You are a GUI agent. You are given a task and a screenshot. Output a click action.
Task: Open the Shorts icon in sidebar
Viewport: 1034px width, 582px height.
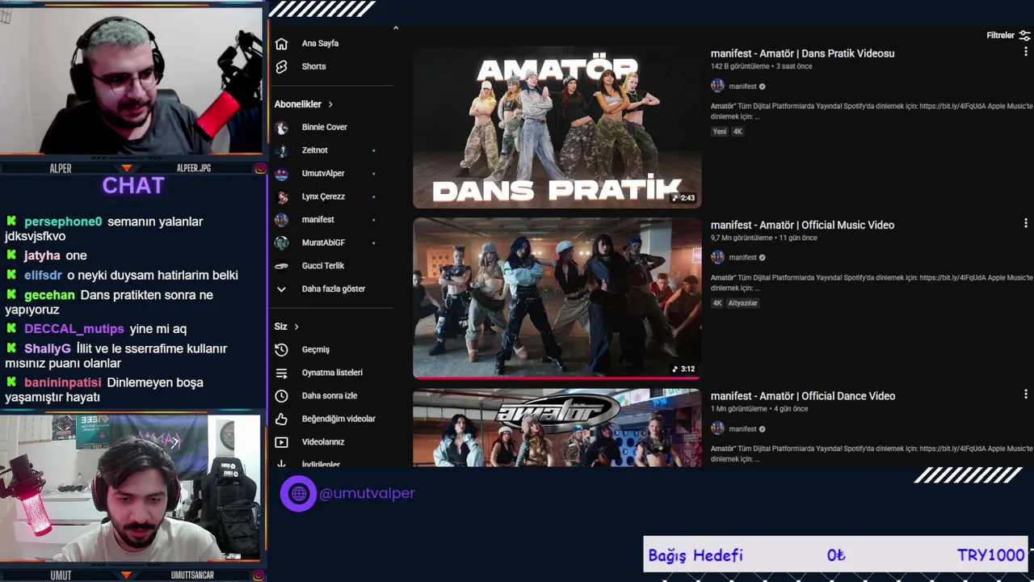pos(281,66)
